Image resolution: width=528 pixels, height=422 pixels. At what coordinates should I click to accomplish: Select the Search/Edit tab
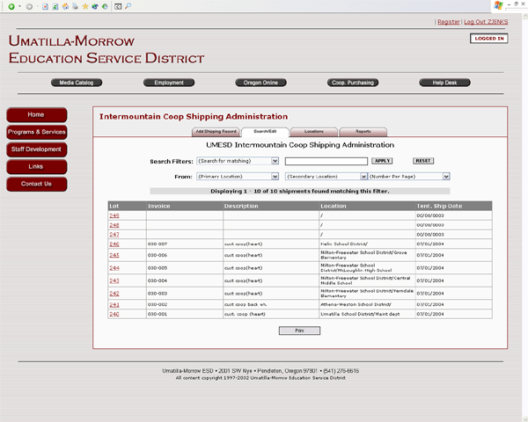[x=265, y=132]
